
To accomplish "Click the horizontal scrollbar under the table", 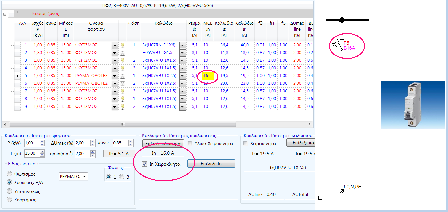I will (x=122, y=124).
